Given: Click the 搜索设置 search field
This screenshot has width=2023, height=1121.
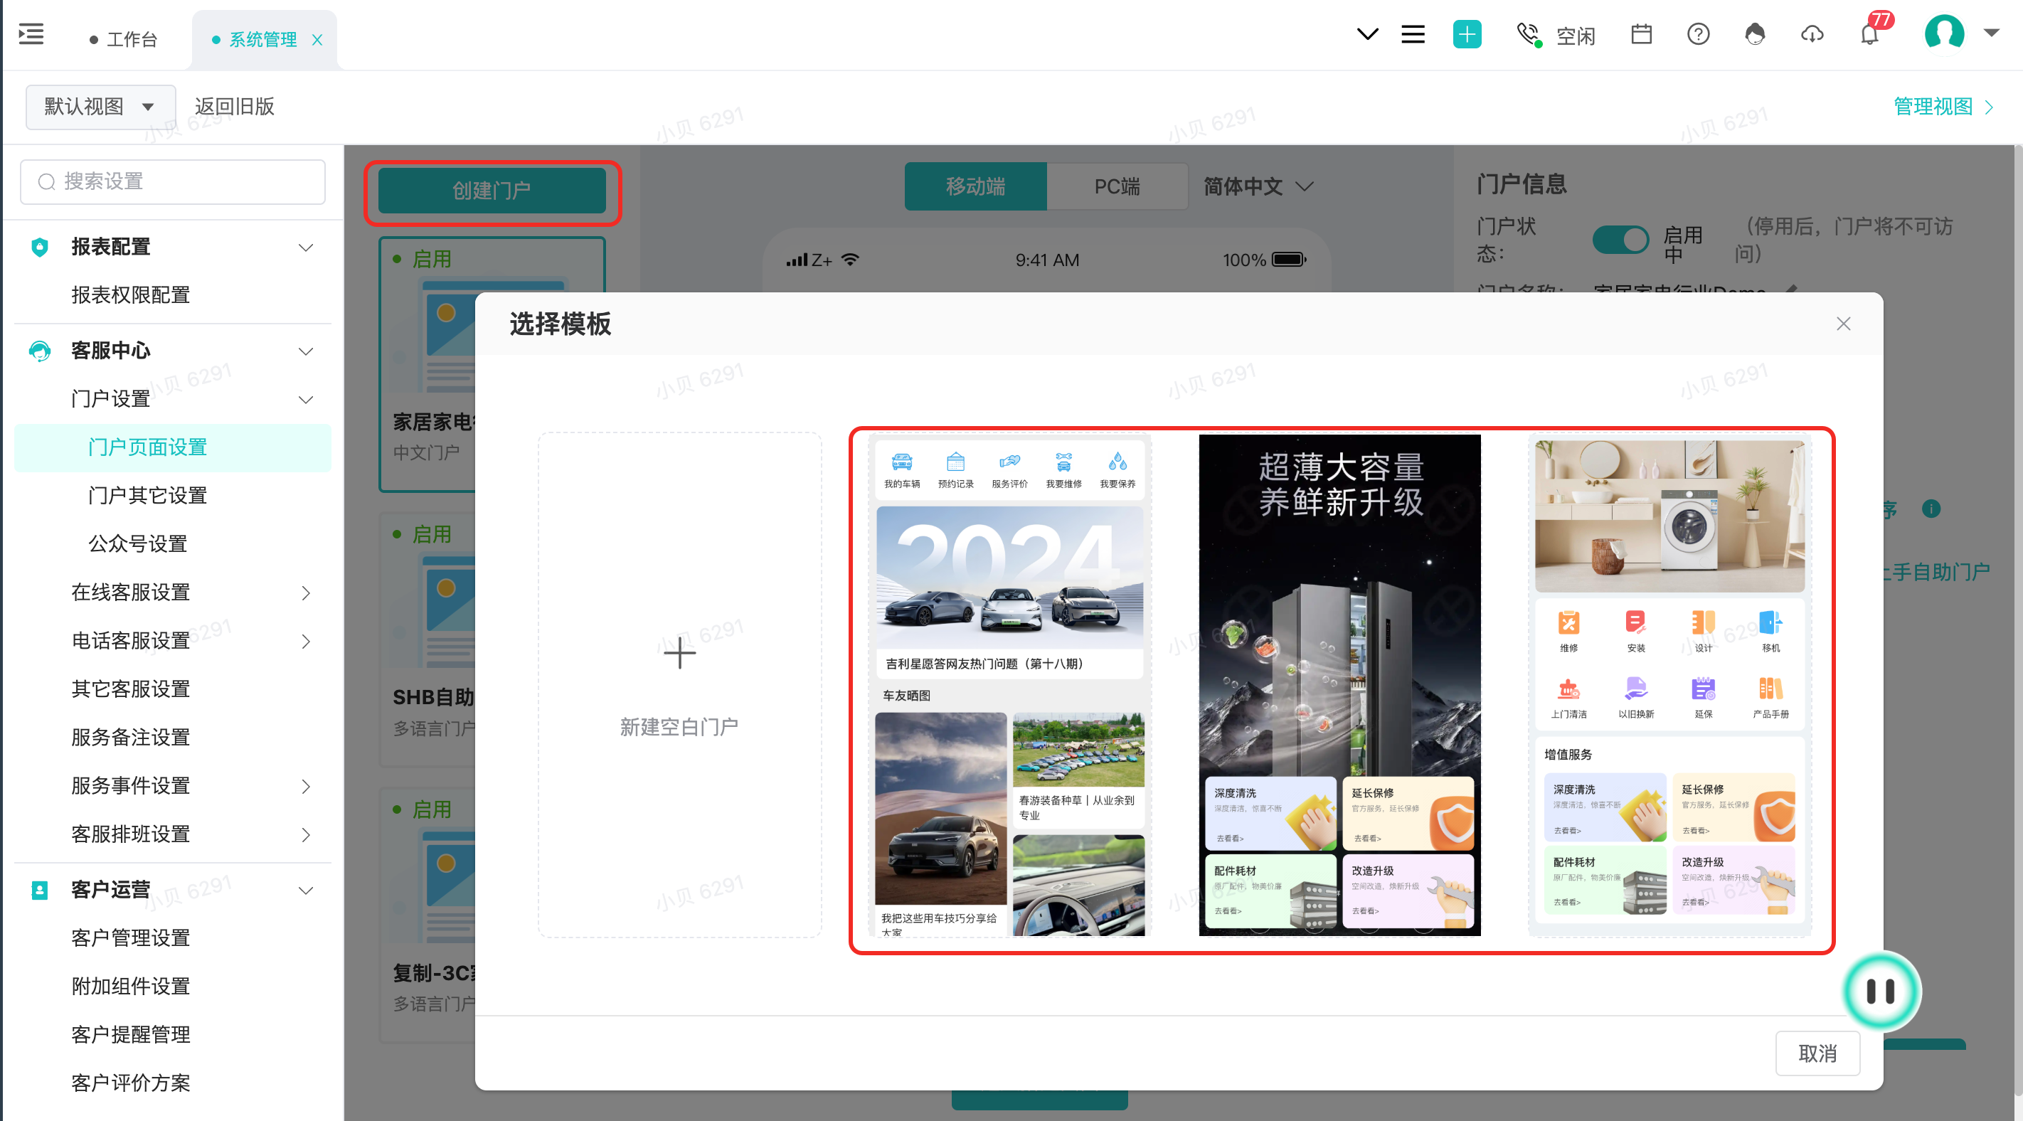Looking at the screenshot, I should (173, 182).
